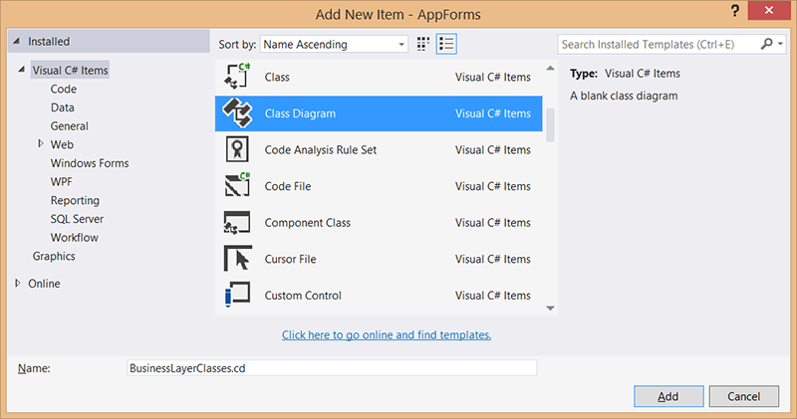
Task: Click the Online tree label
Action: pos(44,284)
